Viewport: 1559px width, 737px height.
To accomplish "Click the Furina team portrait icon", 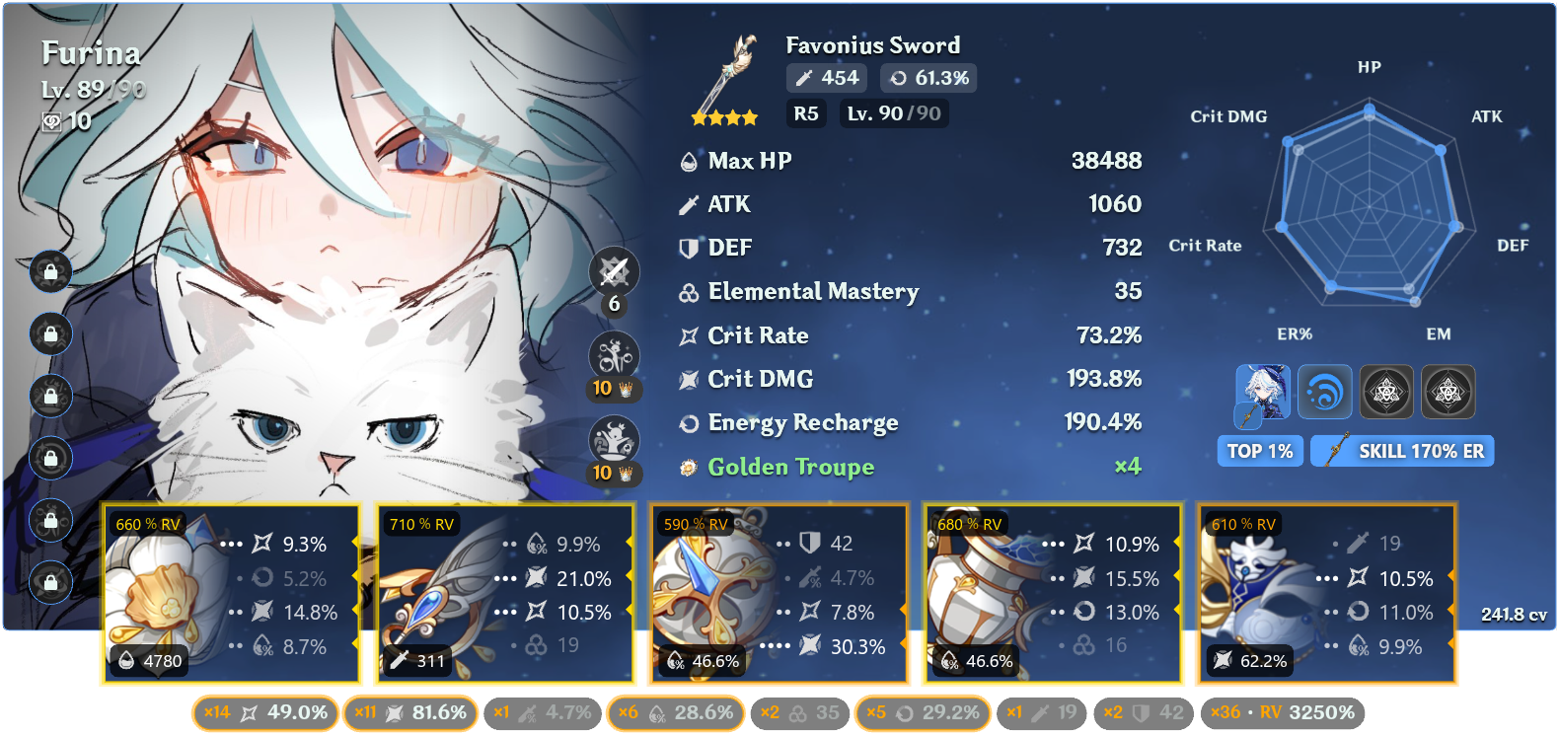I will [1263, 392].
